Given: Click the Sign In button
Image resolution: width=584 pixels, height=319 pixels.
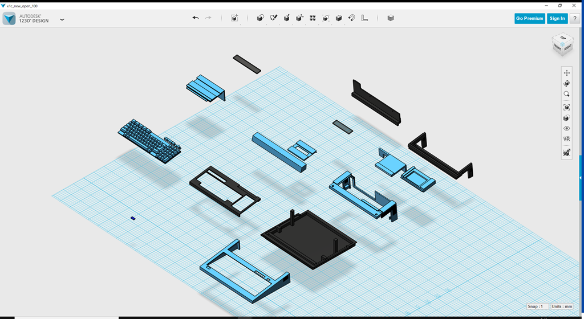Looking at the screenshot, I should point(557,18).
